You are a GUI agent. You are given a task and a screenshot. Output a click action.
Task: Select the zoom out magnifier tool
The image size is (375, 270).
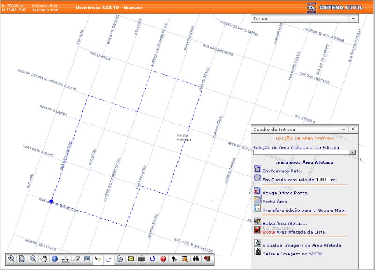pyautogui.click(x=33, y=258)
